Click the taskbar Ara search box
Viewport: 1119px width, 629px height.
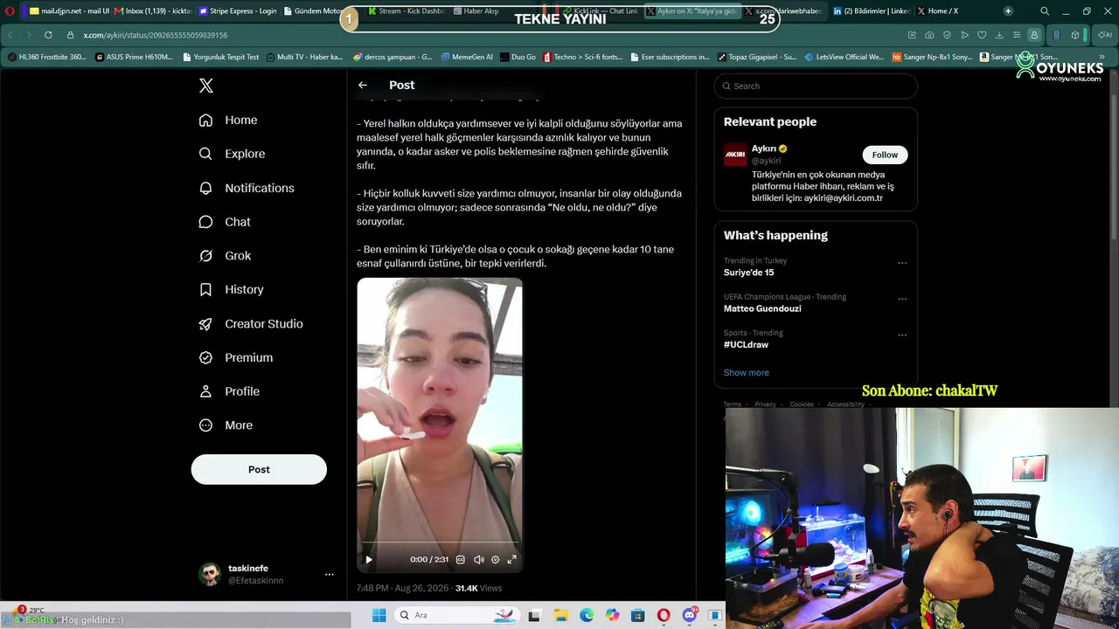tap(456, 615)
